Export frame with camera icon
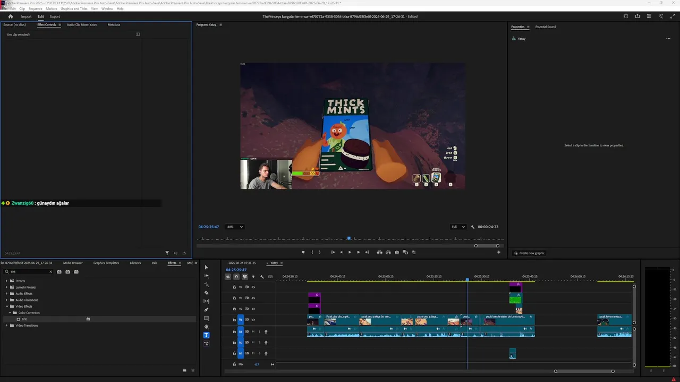This screenshot has height=382, width=680. point(397,253)
